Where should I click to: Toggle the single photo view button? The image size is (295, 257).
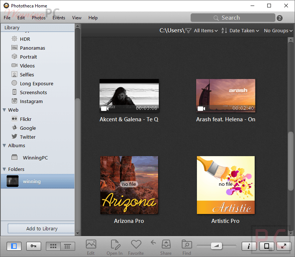[266, 246]
